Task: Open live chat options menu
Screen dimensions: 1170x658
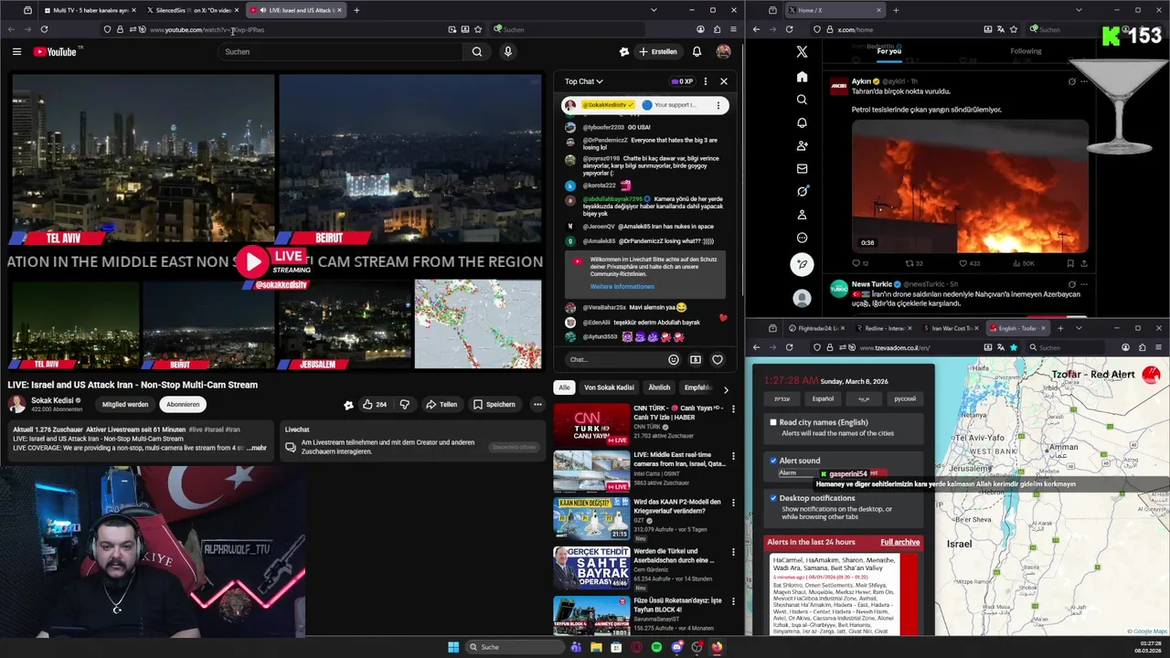Action: [705, 81]
